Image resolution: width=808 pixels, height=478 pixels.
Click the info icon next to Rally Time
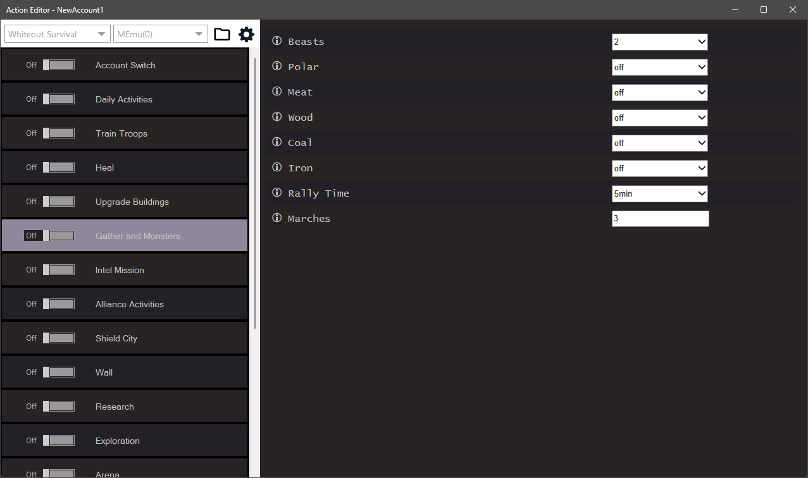coord(277,193)
